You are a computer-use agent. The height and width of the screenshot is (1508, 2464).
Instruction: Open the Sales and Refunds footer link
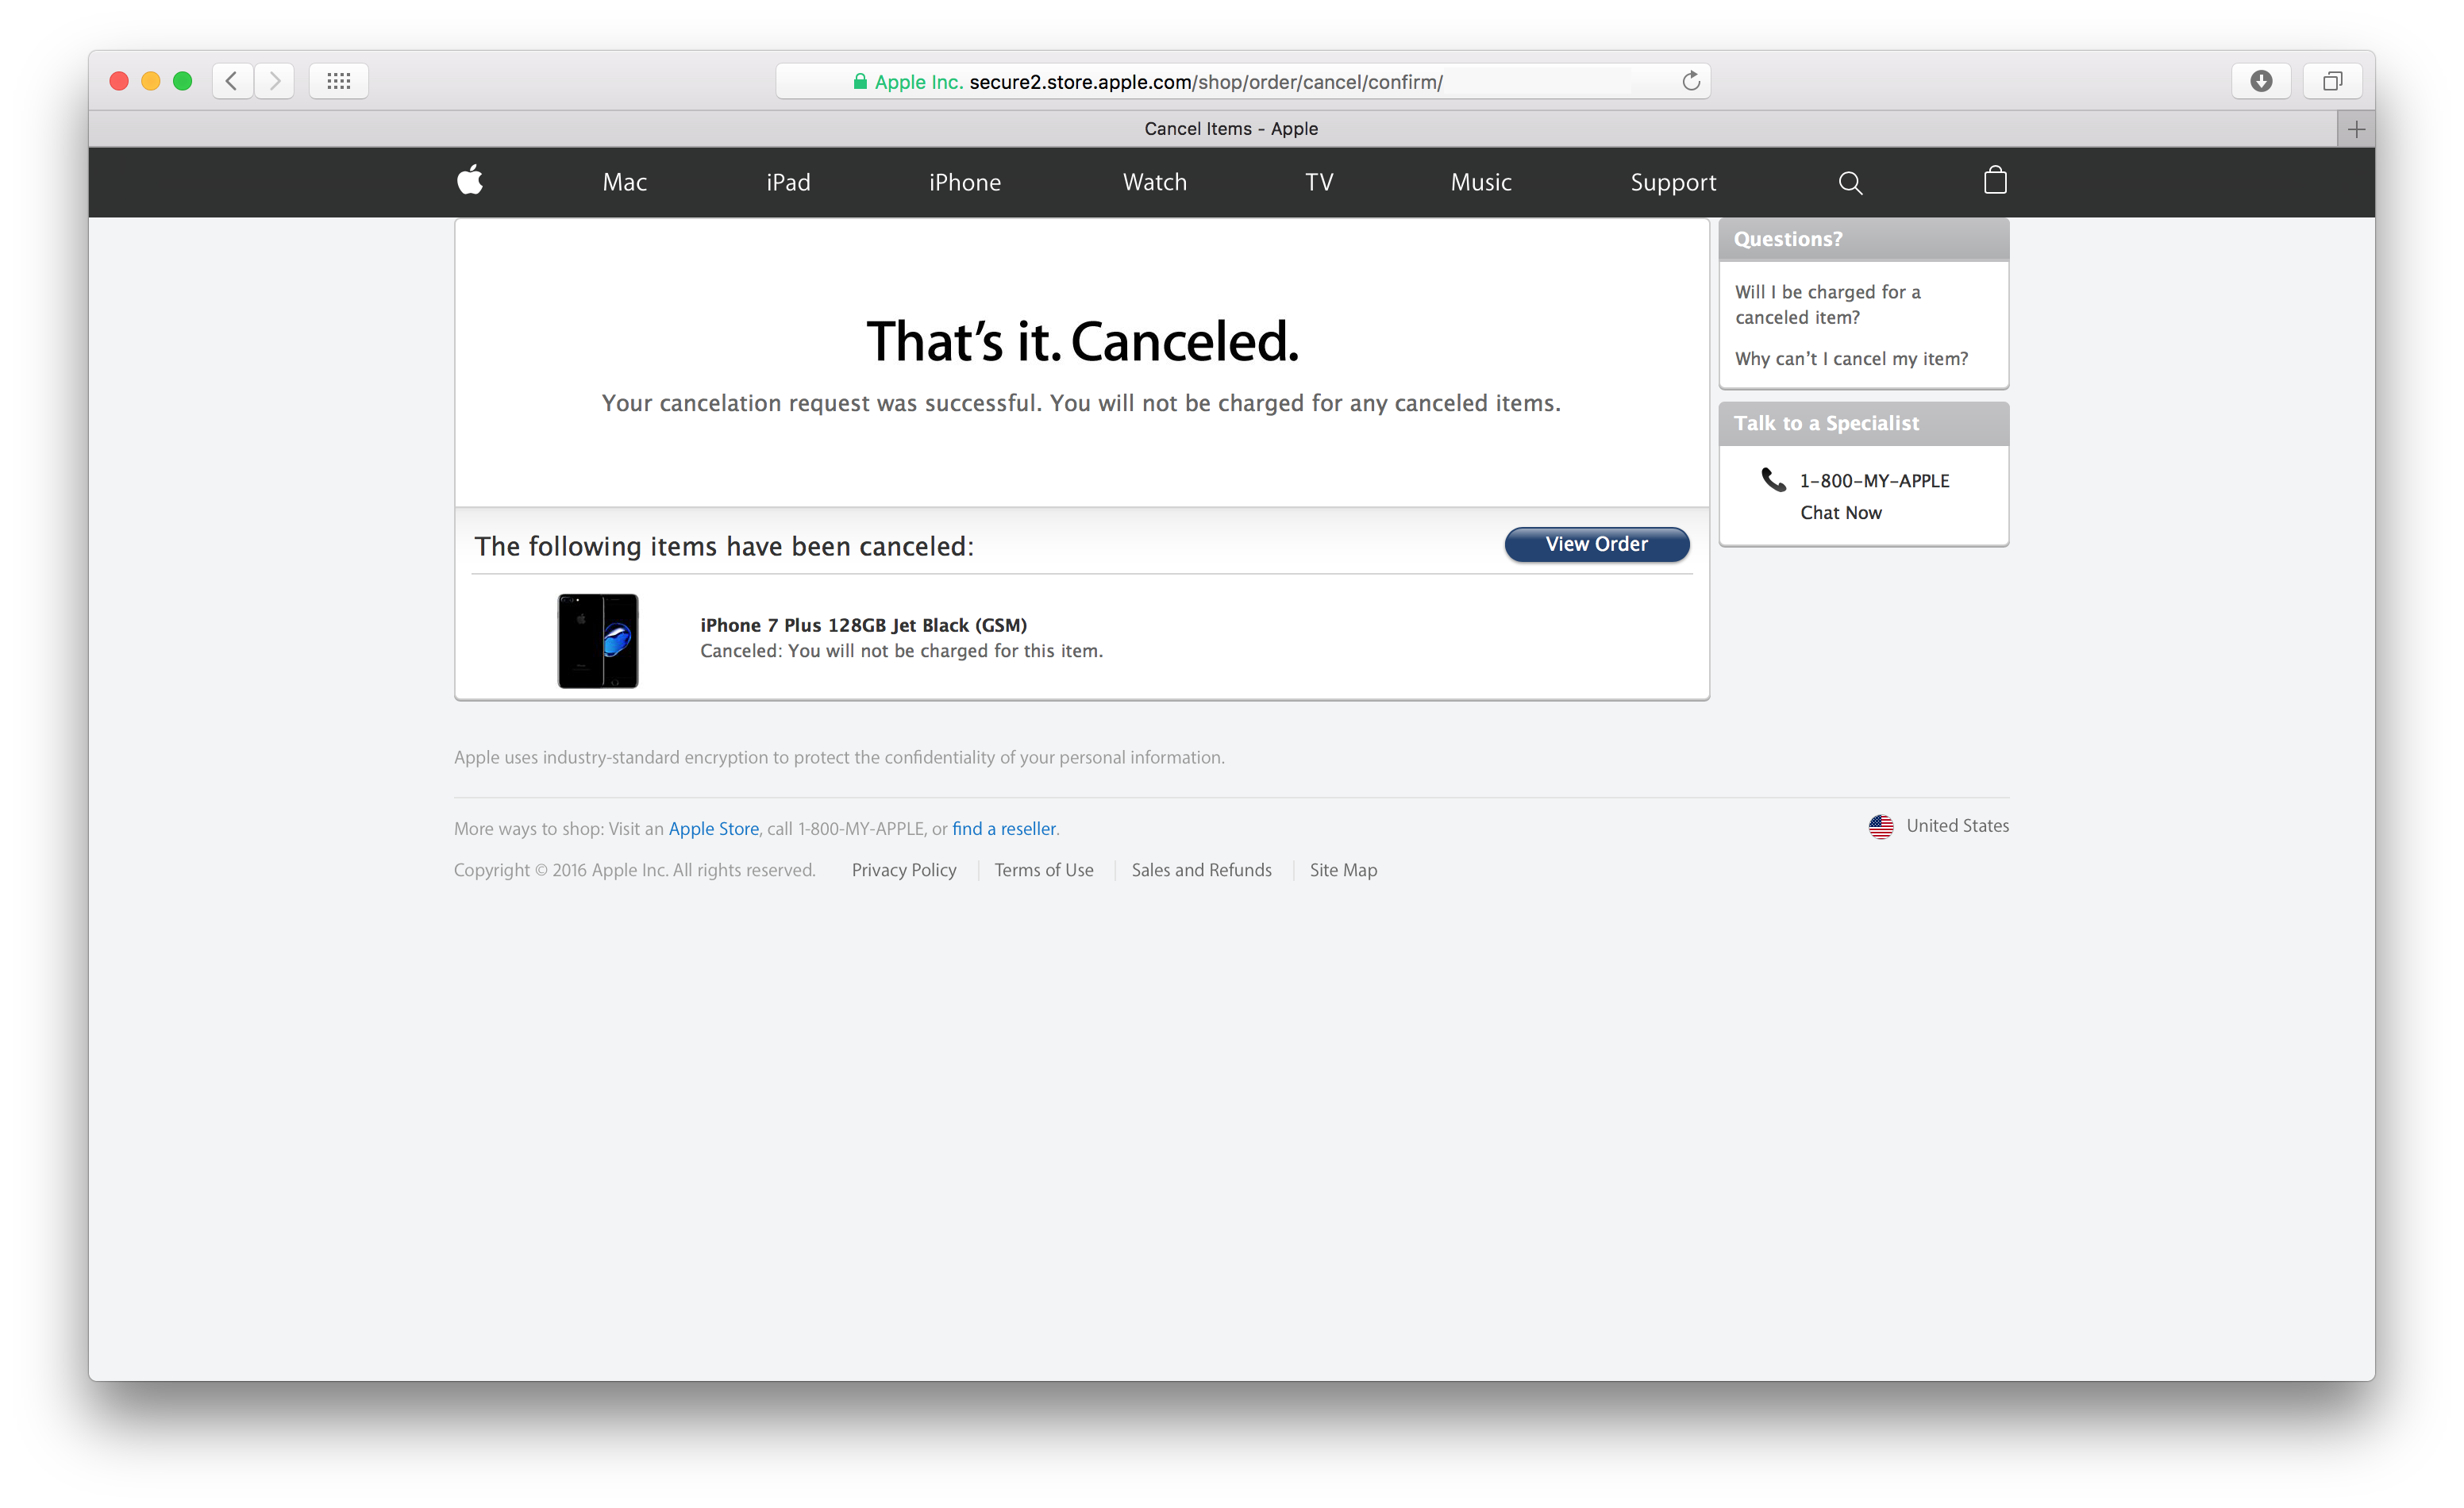(x=1201, y=870)
